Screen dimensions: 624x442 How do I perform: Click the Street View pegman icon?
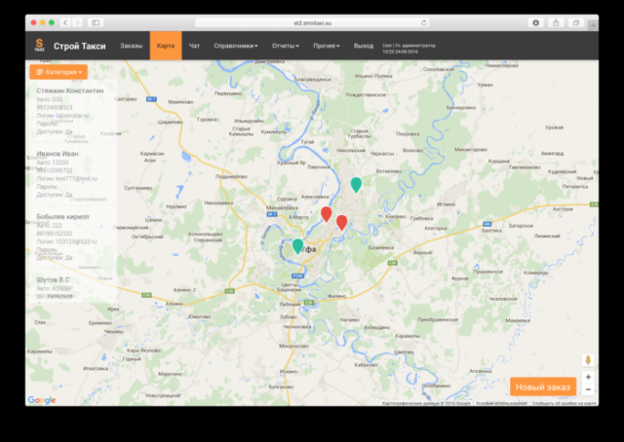coord(588,360)
